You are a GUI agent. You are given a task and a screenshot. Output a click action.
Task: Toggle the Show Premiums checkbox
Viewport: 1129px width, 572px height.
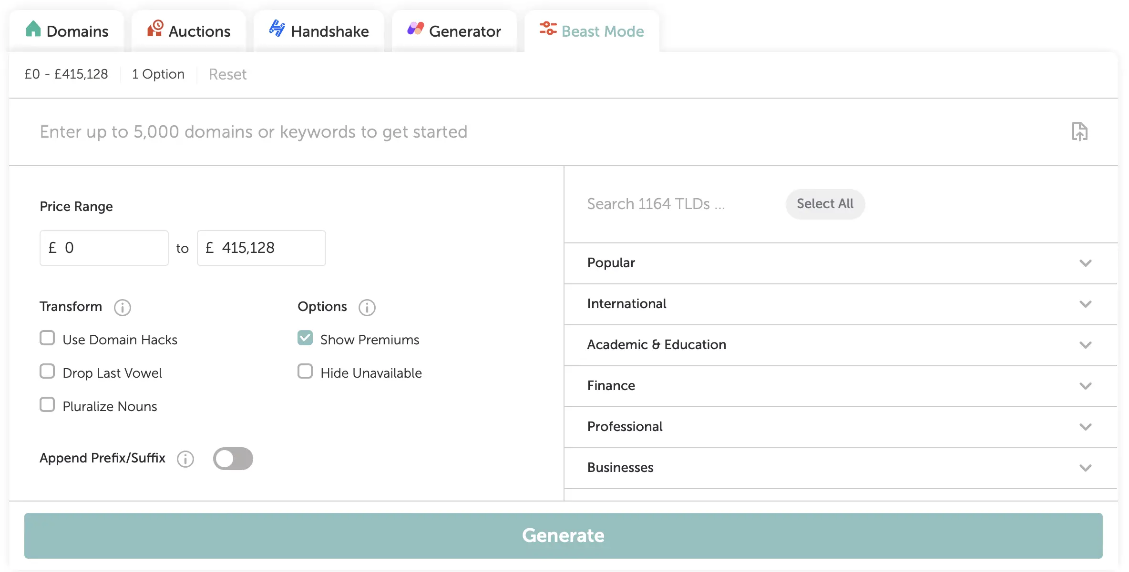tap(305, 339)
